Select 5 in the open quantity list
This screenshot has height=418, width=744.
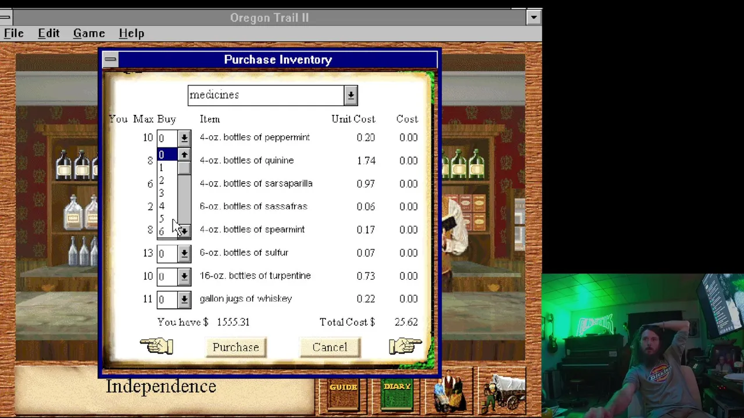coord(167,219)
